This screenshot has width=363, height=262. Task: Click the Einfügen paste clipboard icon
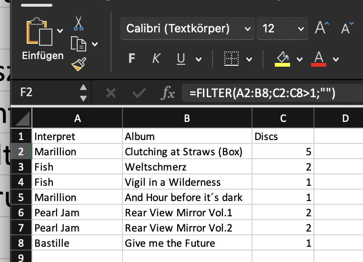(40, 33)
